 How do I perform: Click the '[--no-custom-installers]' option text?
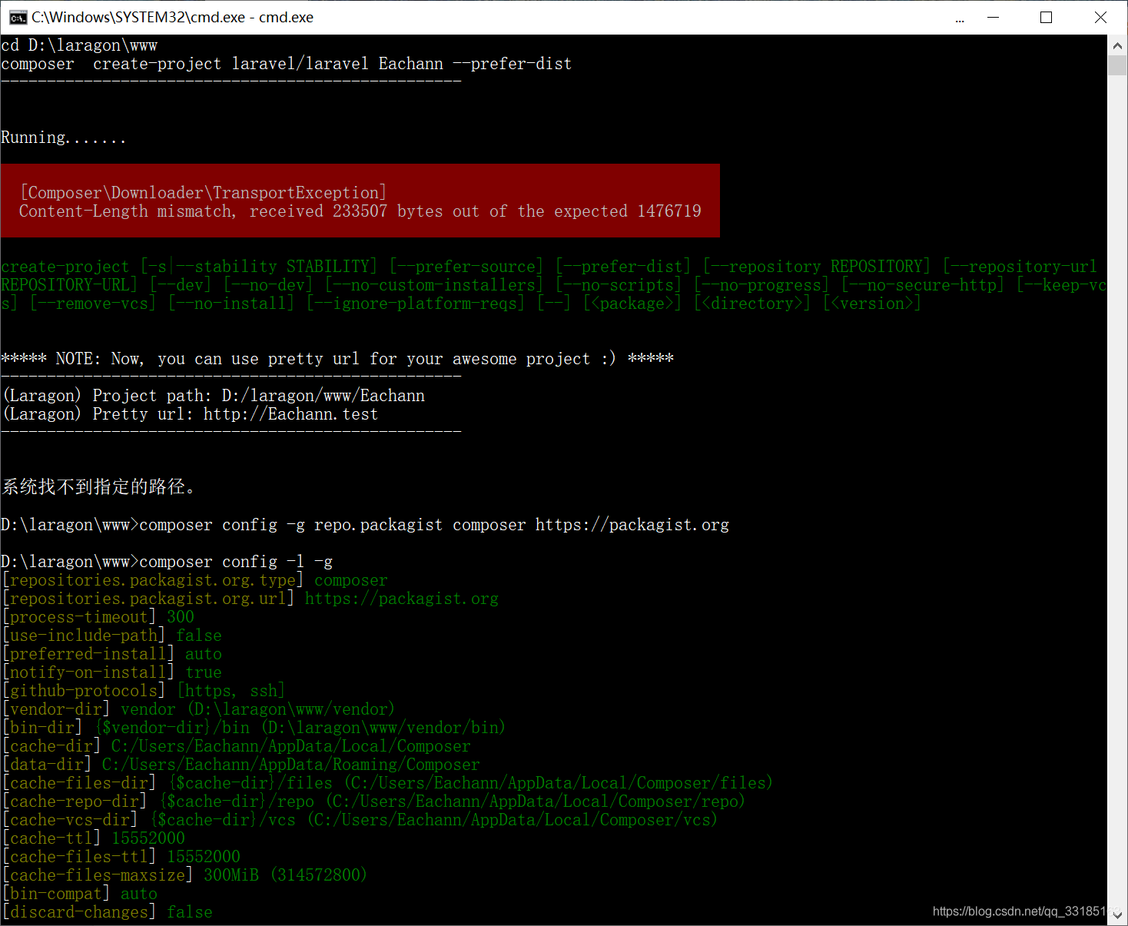[x=434, y=285]
